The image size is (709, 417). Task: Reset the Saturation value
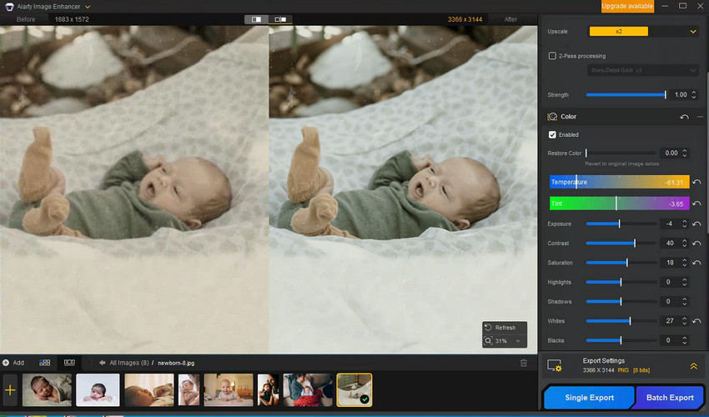tap(696, 263)
